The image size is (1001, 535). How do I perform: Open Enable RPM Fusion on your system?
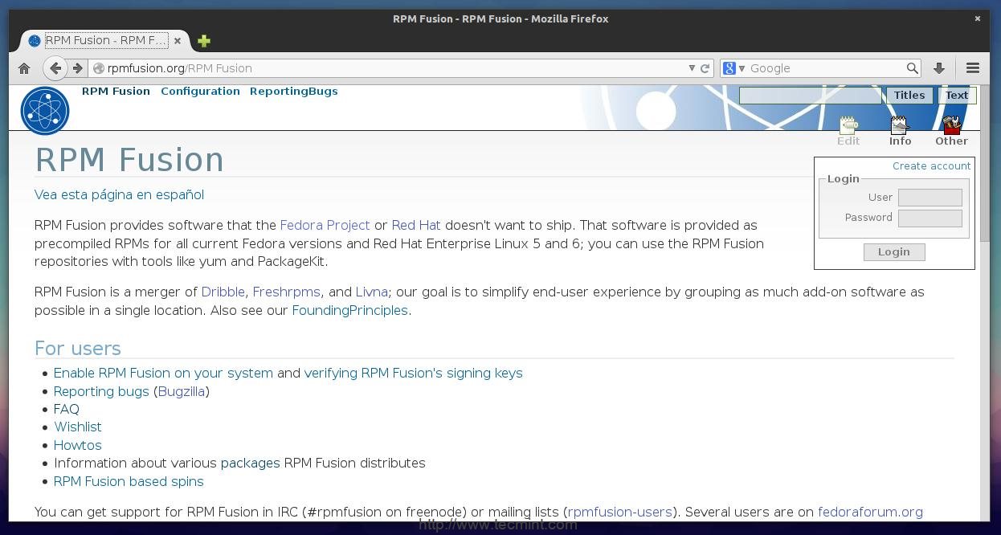(163, 373)
